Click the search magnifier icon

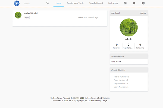(x=48, y=3)
